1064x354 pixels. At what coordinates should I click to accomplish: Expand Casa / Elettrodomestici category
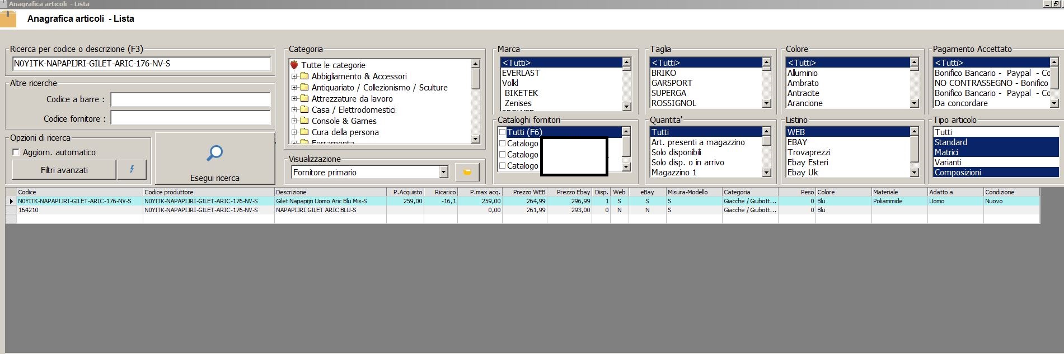click(294, 110)
